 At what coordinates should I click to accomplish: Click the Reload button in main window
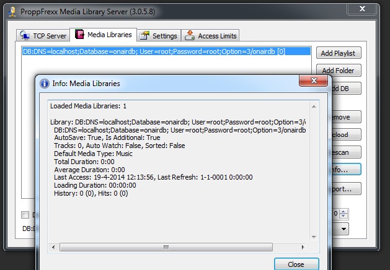tap(346, 134)
